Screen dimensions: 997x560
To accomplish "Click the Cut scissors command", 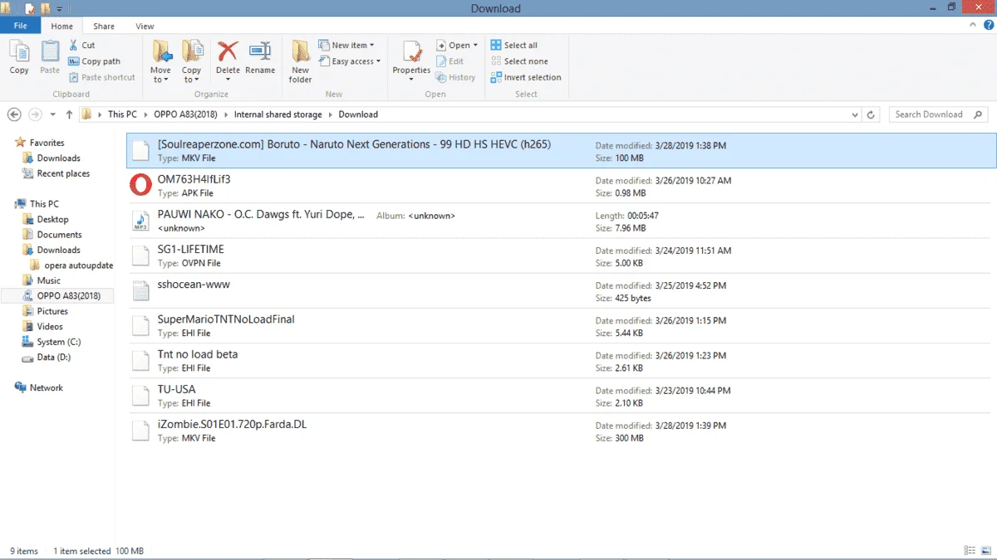I will tap(82, 46).
